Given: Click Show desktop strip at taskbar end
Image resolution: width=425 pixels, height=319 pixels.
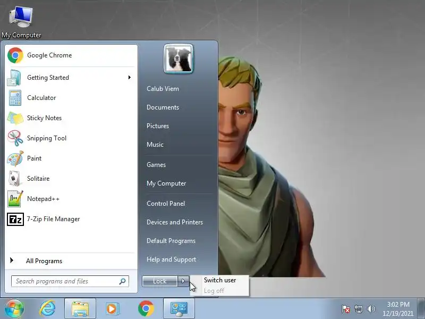Looking at the screenshot, I should coord(421,309).
